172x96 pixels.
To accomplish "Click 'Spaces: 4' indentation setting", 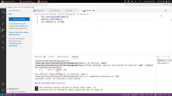I will tap(135, 95).
